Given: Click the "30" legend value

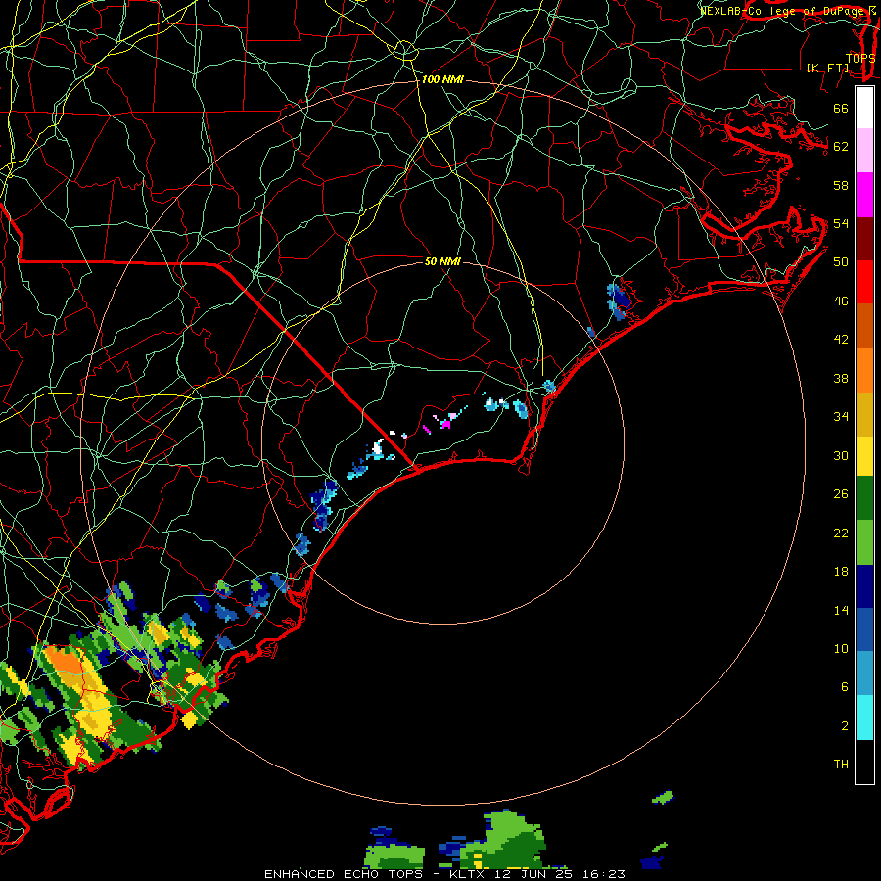Looking at the screenshot, I should point(841,455).
